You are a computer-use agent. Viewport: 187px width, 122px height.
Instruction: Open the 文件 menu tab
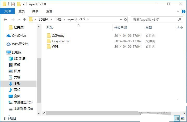click(8, 11)
